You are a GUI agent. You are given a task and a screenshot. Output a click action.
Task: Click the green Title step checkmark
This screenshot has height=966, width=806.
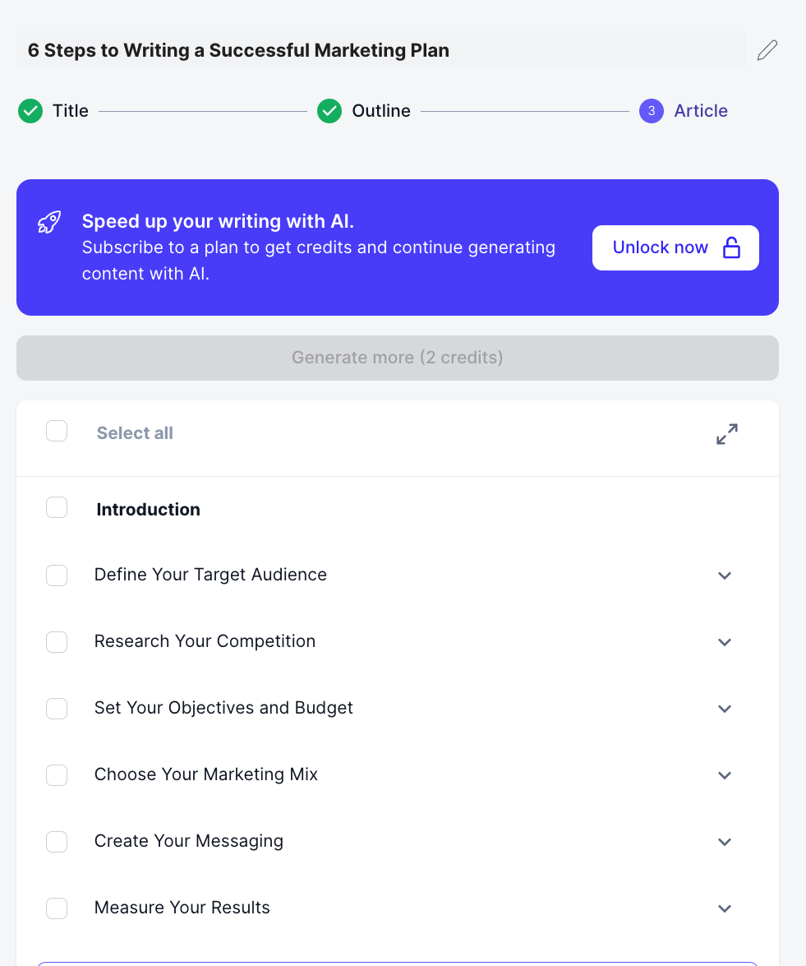[x=30, y=111]
